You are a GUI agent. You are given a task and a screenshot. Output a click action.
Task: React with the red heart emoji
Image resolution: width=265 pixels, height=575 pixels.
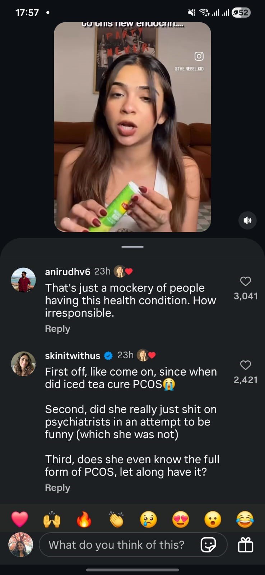(20, 519)
